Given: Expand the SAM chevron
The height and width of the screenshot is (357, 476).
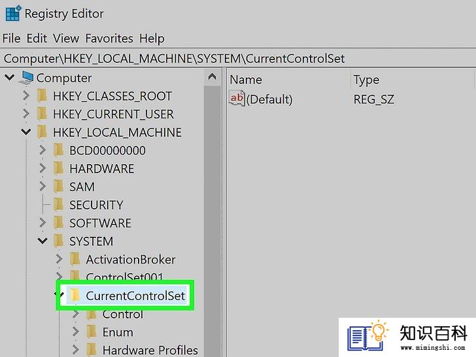Looking at the screenshot, I should (x=42, y=186).
